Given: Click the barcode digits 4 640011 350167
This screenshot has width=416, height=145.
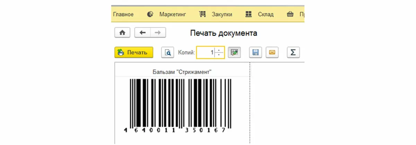Looking at the screenshot, I should click(175, 130).
